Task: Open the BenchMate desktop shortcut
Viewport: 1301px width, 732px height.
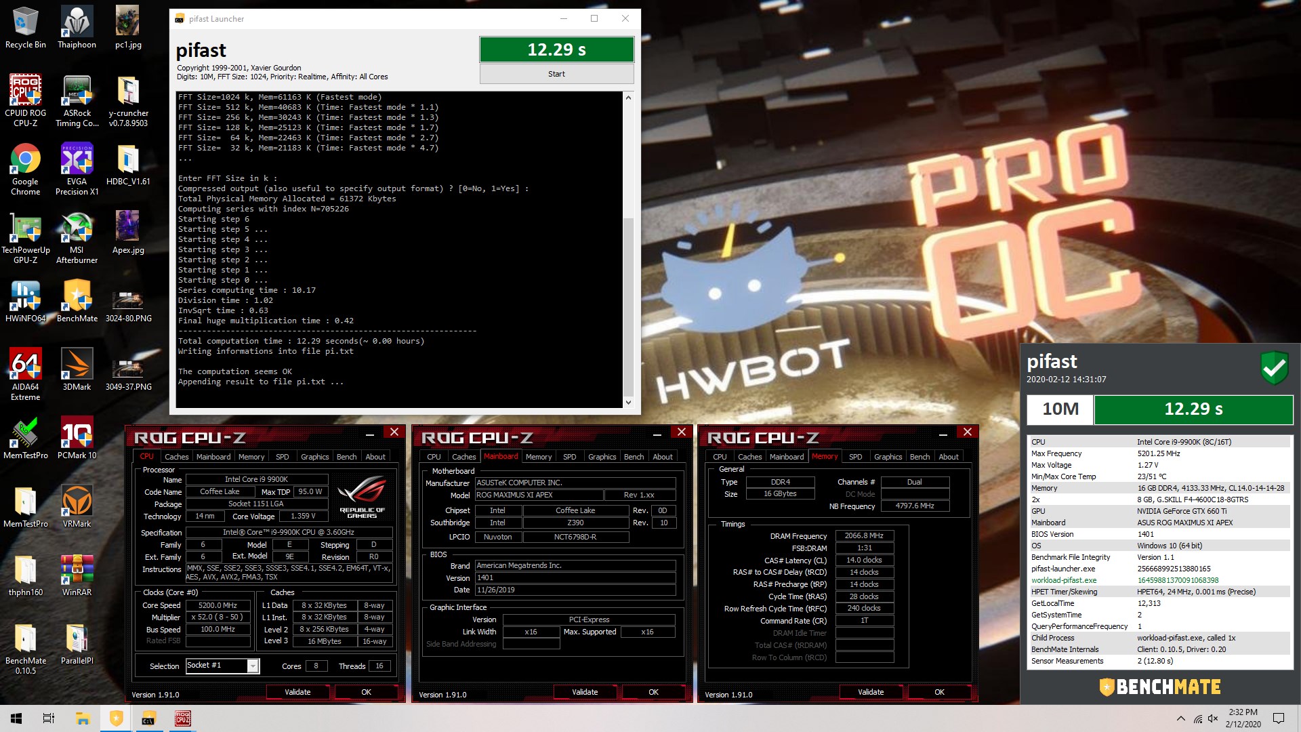Action: point(77,301)
